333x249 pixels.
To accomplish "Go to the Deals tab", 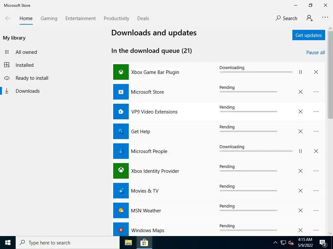I will coord(143,18).
